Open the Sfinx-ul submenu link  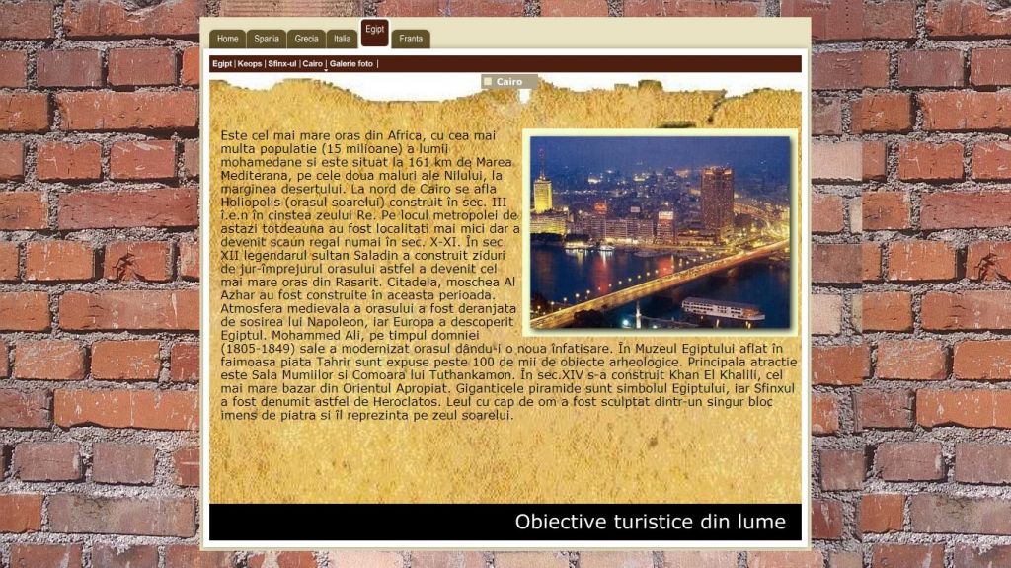(x=282, y=64)
